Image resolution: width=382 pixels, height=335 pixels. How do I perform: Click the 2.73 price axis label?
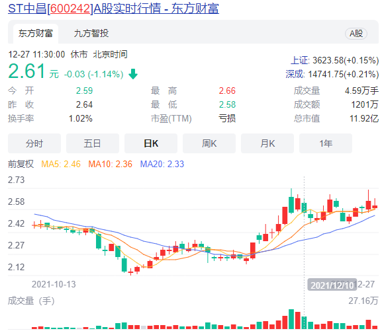tap(17, 180)
